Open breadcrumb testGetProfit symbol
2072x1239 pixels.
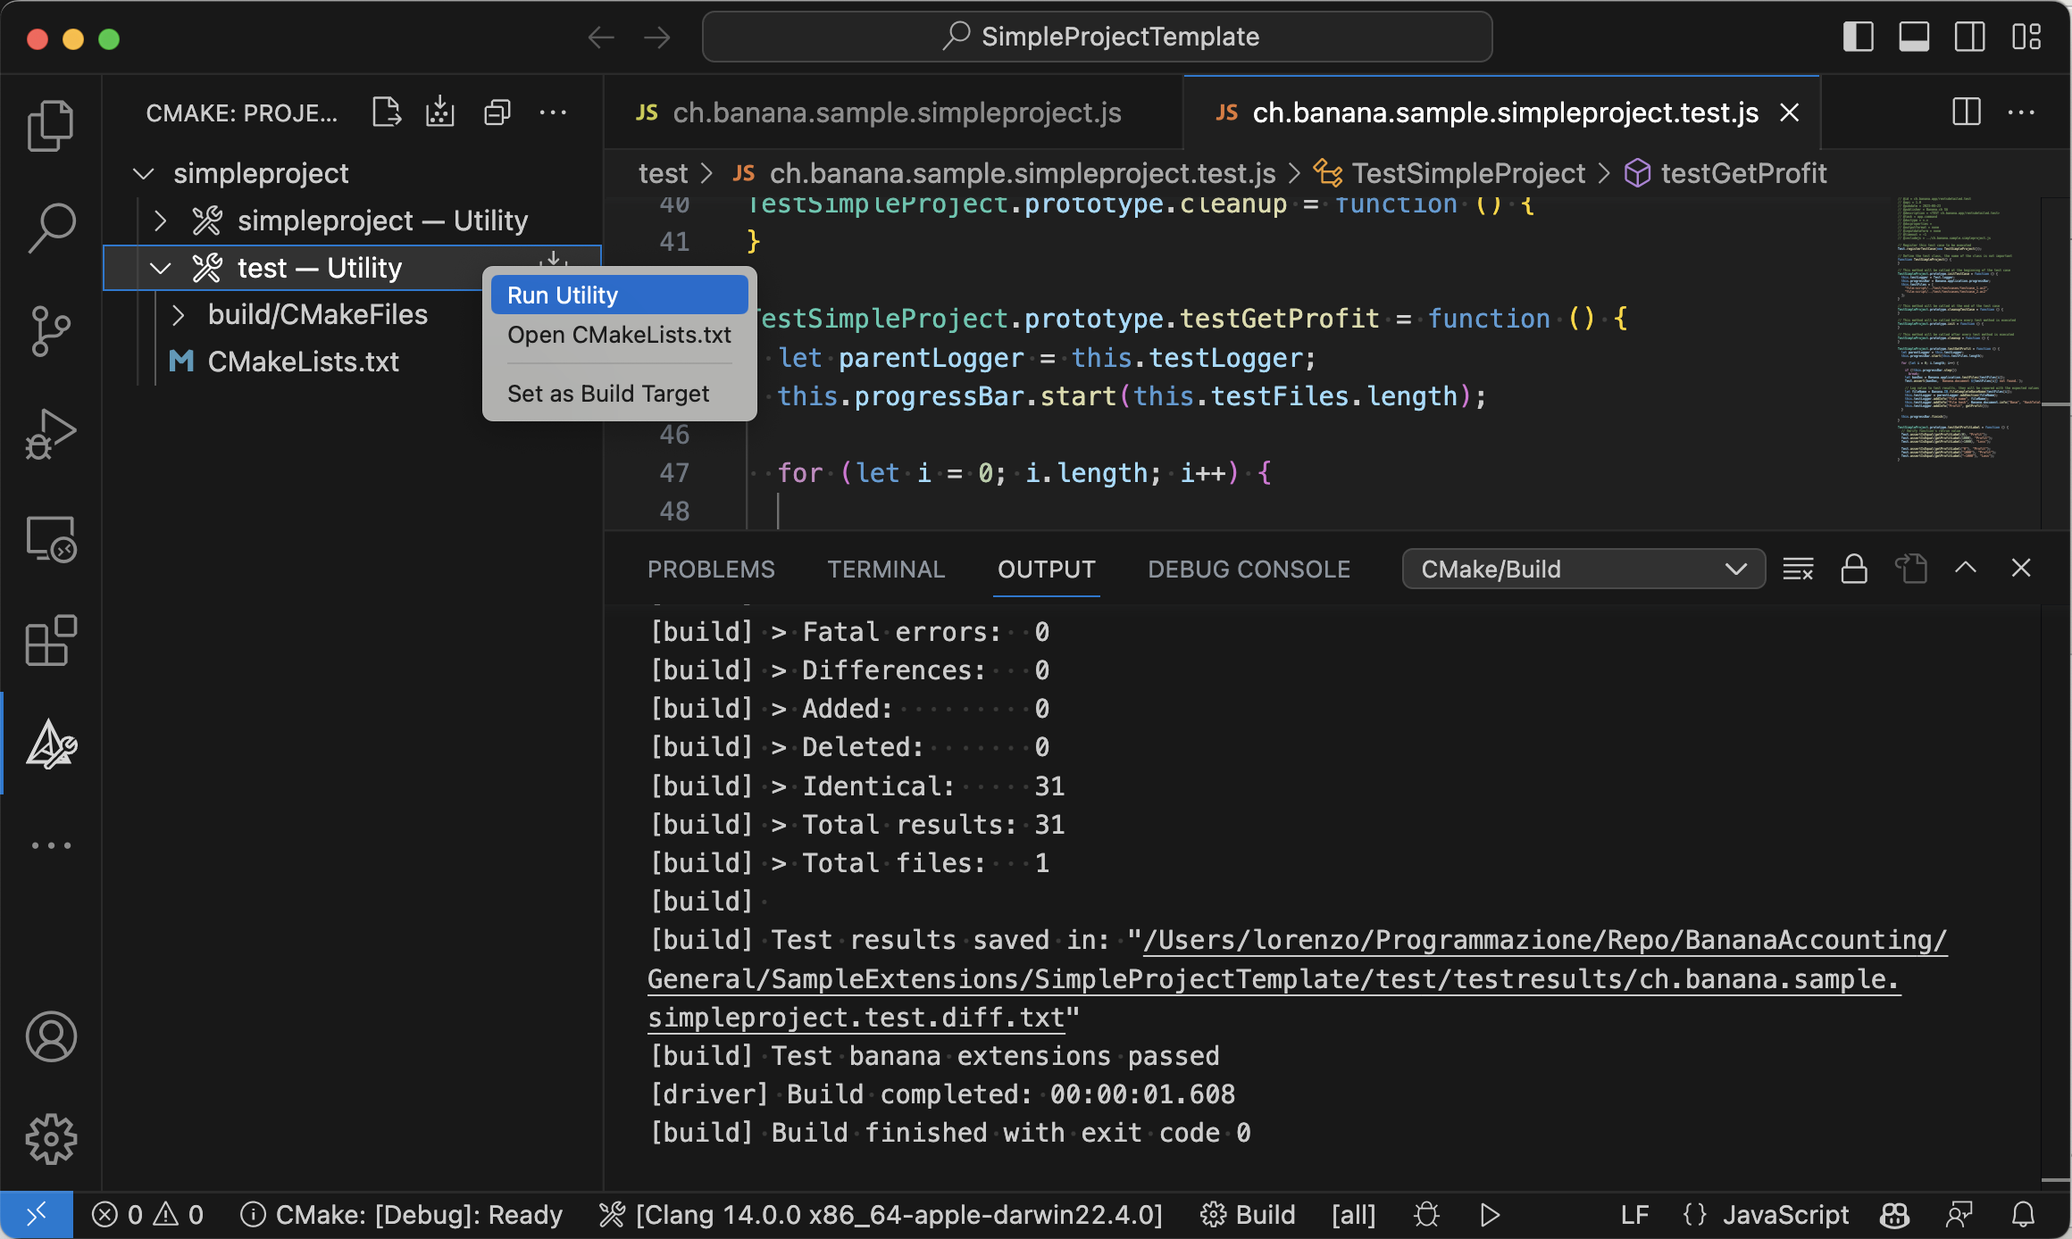1725,173
